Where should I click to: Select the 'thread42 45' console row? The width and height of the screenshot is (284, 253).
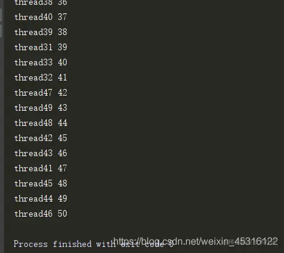(41, 138)
